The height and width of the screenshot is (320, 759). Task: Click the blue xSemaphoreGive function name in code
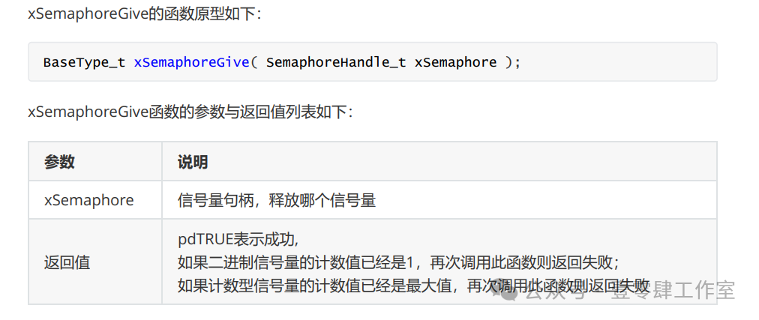(x=192, y=62)
